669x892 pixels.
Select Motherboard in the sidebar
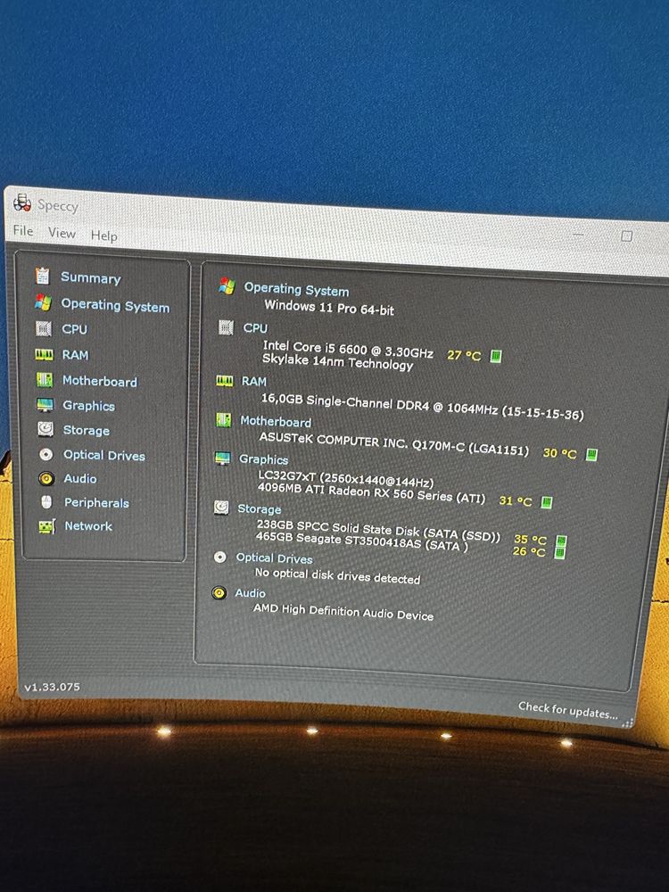point(100,381)
